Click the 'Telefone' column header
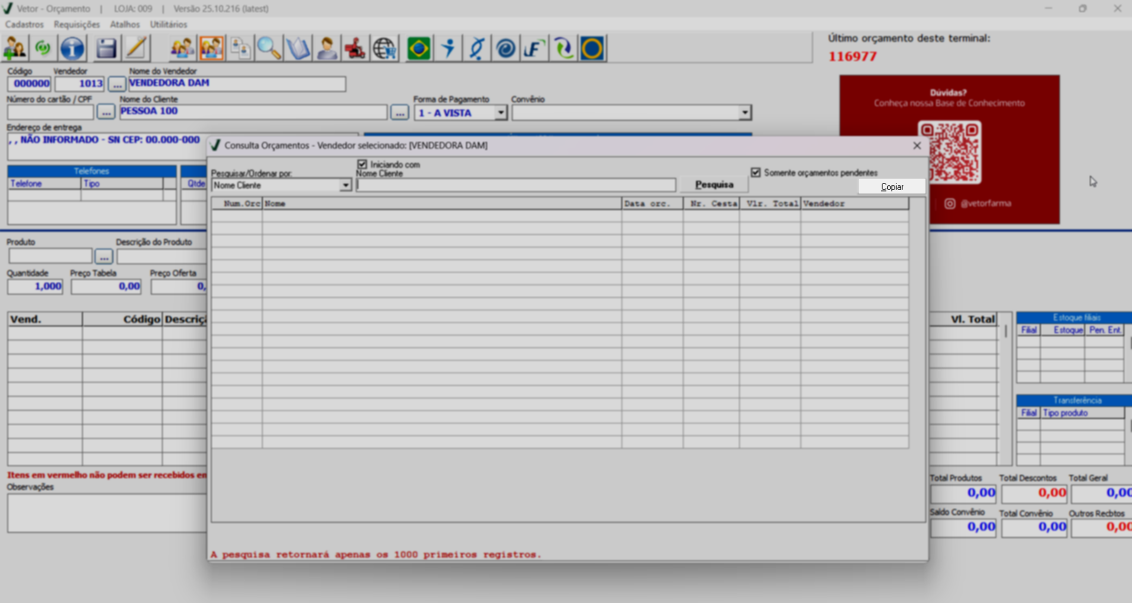 pos(44,183)
